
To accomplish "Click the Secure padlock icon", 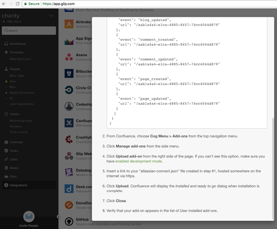I will (x=25, y=4).
